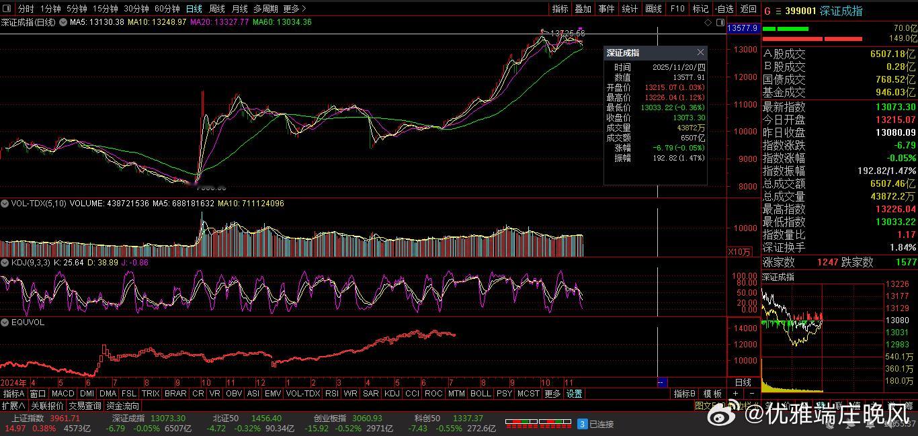918x436 pixels.
Task: Open the dropdown circle beside 深证成指(日线)
Action: click(x=64, y=22)
